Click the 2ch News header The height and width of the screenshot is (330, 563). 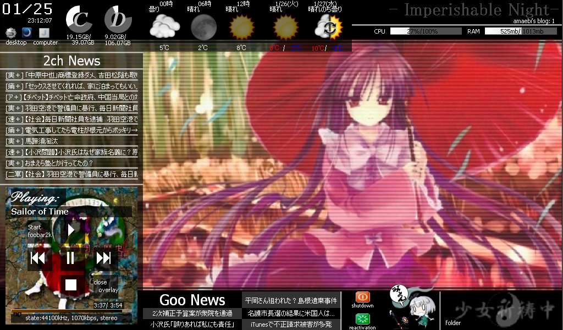pyautogui.click(x=72, y=61)
